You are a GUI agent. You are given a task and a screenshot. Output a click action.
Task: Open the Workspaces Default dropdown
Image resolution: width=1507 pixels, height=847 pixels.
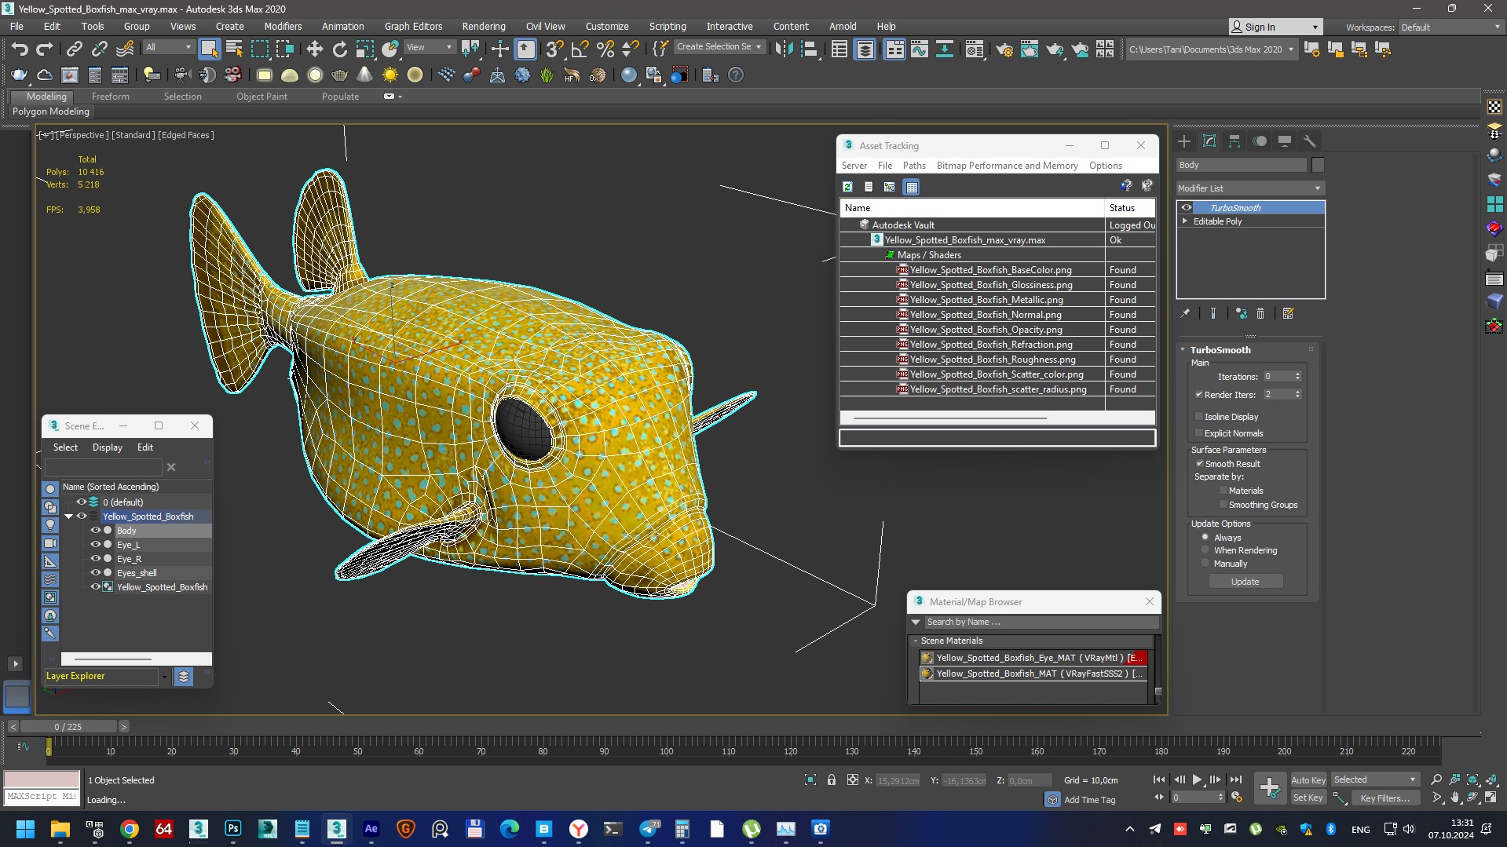[1450, 27]
